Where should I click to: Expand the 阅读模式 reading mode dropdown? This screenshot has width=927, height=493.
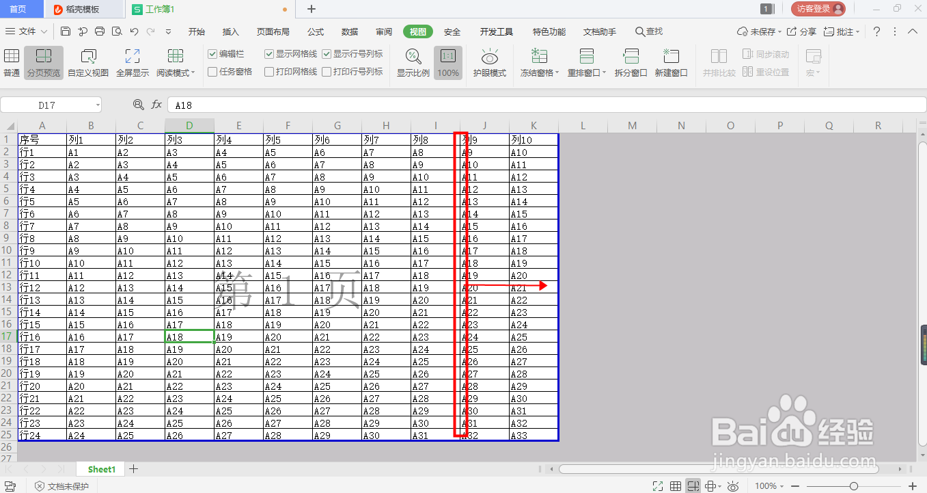193,73
